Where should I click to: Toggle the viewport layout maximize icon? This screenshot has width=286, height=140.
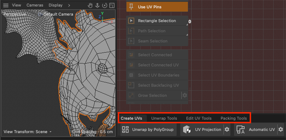point(112,5)
